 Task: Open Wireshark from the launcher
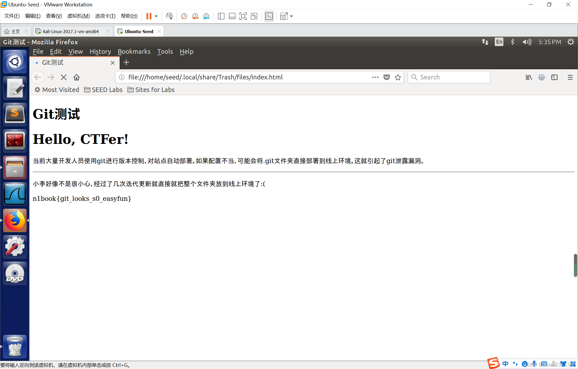15,194
